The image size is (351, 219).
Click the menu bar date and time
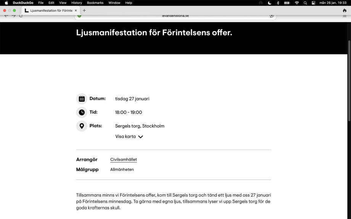tap(333, 3)
